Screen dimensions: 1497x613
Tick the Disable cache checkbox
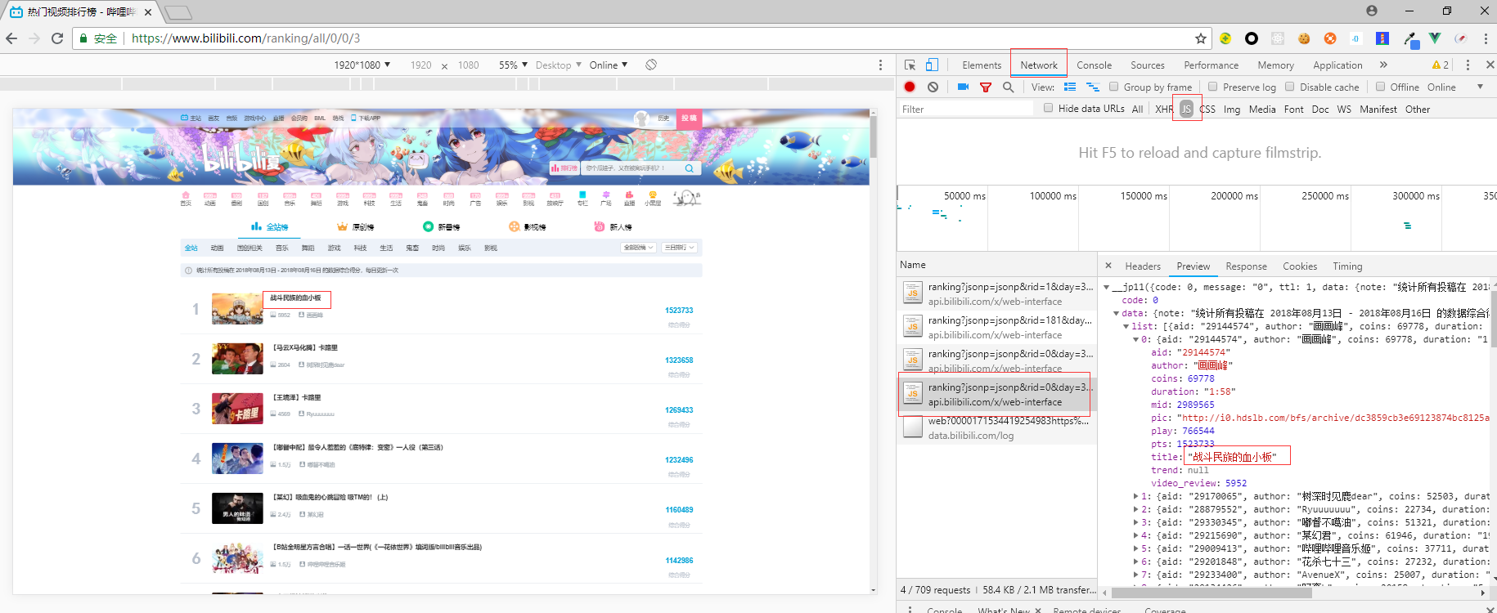(x=1290, y=87)
